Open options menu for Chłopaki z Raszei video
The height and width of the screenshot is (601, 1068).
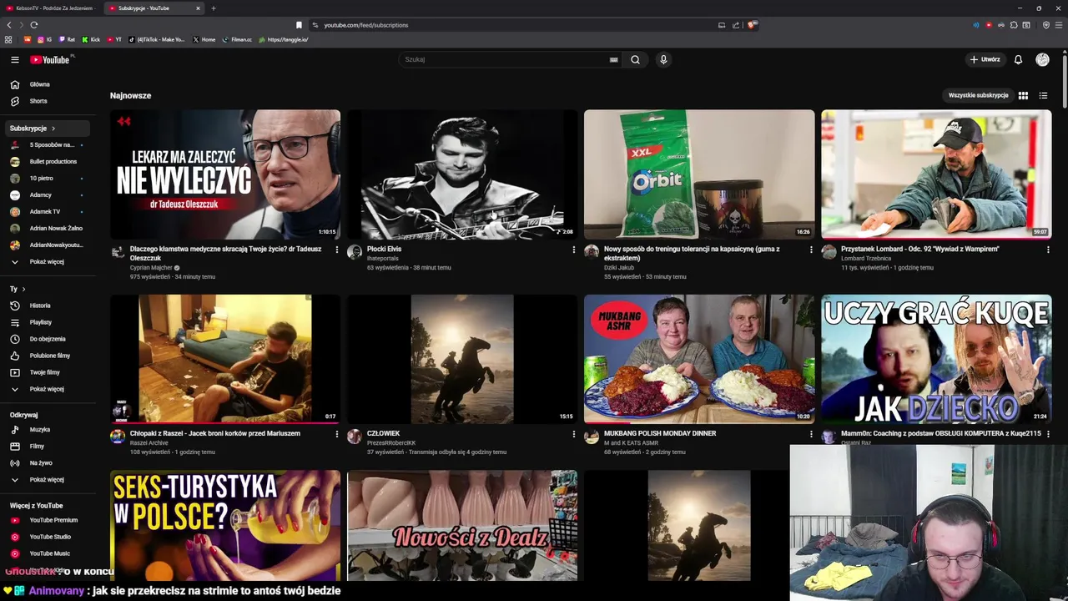tap(336, 434)
